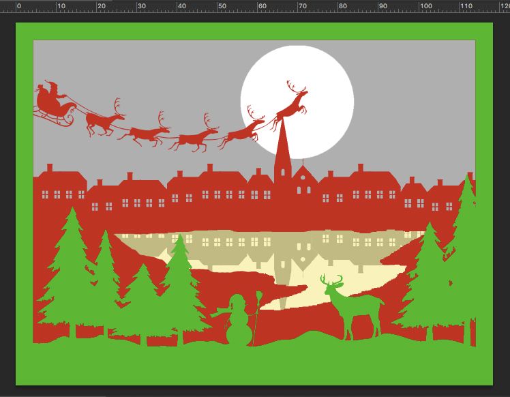Image resolution: width=510 pixels, height=397 pixels.
Task: Click the ruler mark labeled 100
Action: tap(425, 6)
